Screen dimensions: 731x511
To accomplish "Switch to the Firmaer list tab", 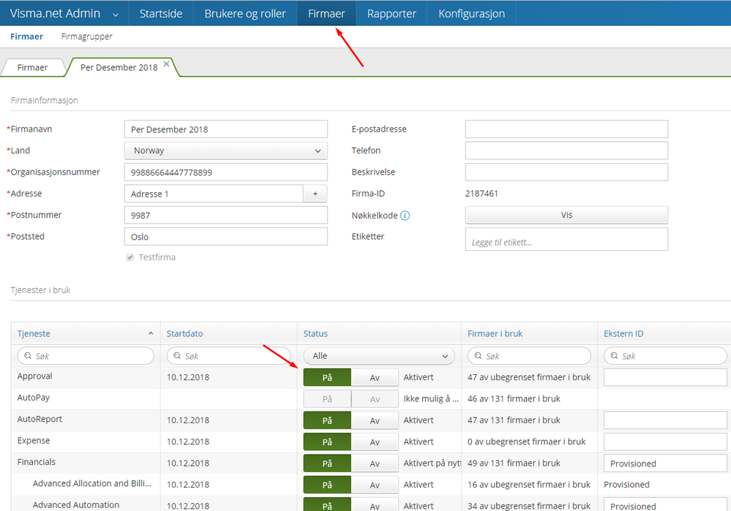I will [32, 67].
